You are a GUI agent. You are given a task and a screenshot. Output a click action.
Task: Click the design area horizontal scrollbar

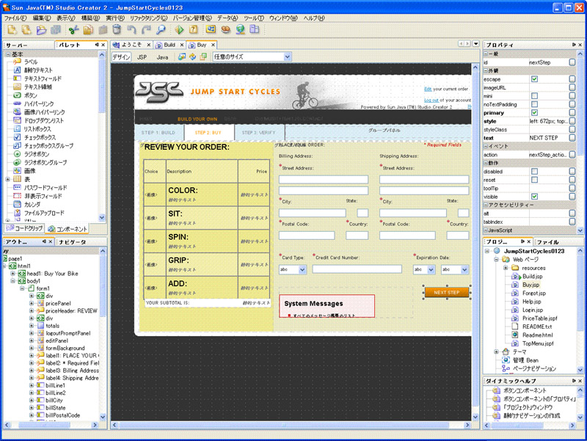coord(284,425)
